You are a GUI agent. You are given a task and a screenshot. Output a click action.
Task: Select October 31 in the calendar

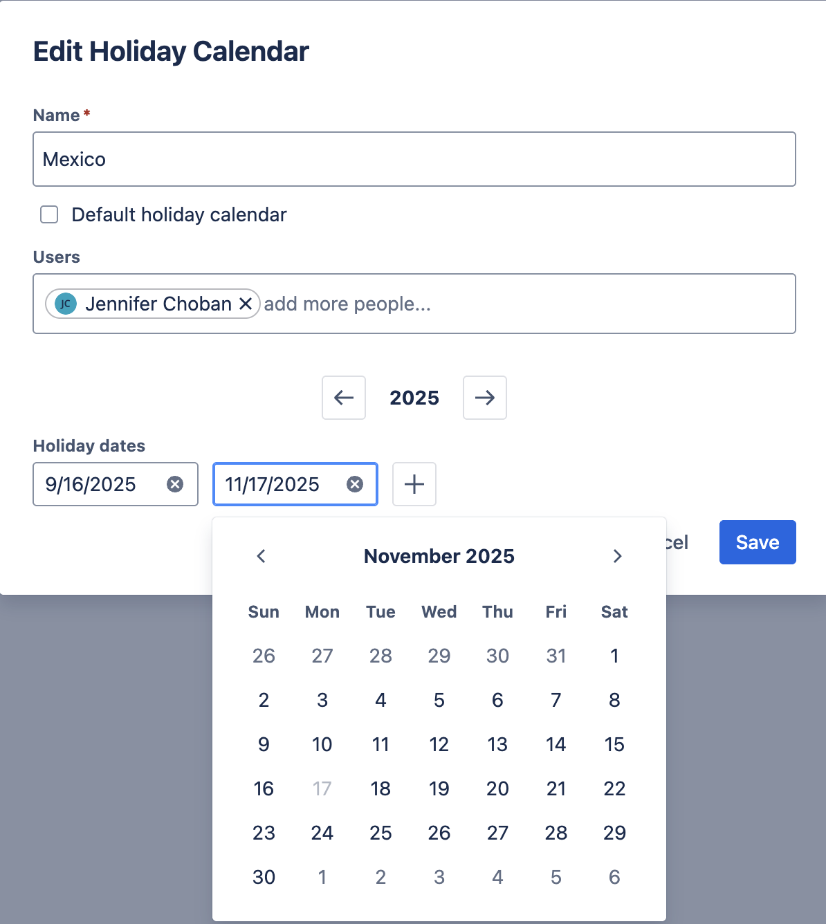click(x=556, y=656)
